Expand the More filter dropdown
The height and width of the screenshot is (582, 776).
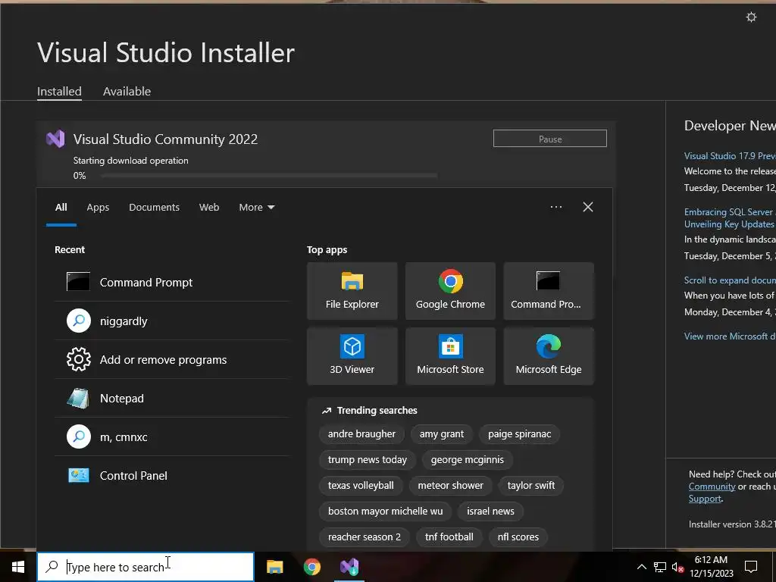click(256, 208)
